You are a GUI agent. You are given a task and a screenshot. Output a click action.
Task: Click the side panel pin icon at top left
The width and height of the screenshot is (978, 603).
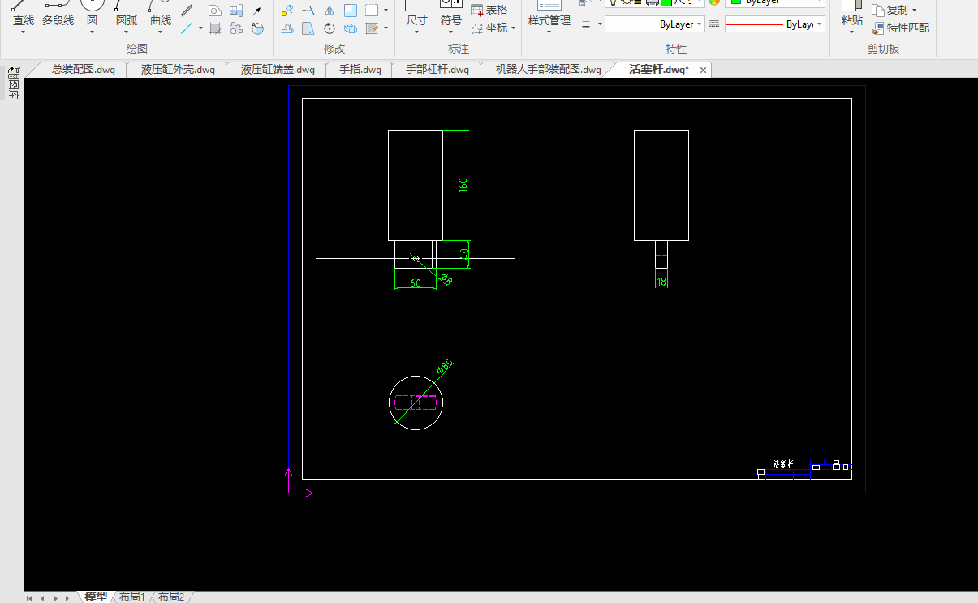coord(13,71)
